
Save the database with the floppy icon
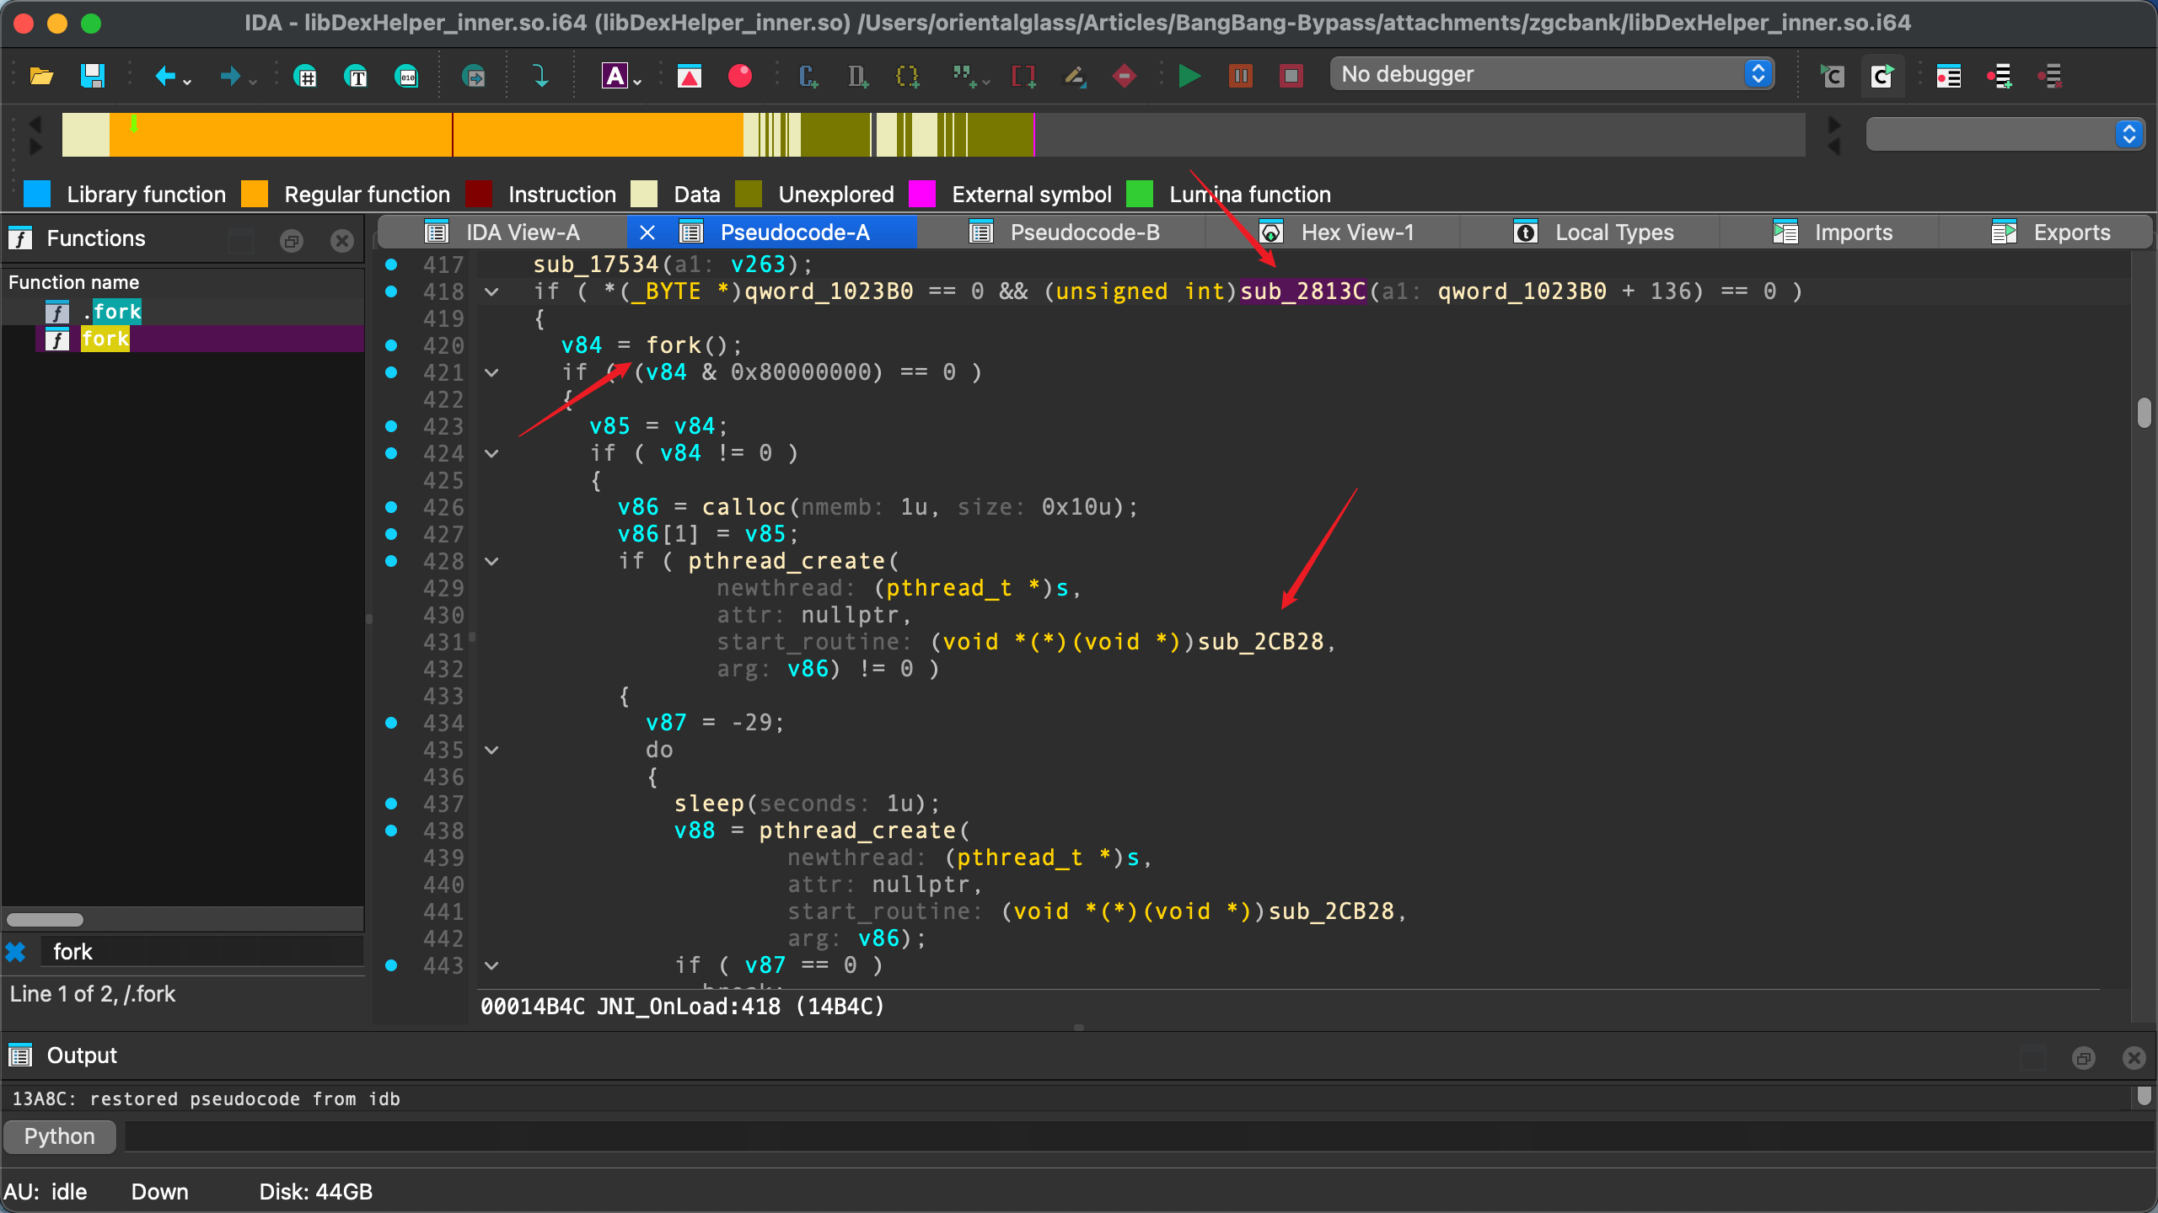point(92,76)
